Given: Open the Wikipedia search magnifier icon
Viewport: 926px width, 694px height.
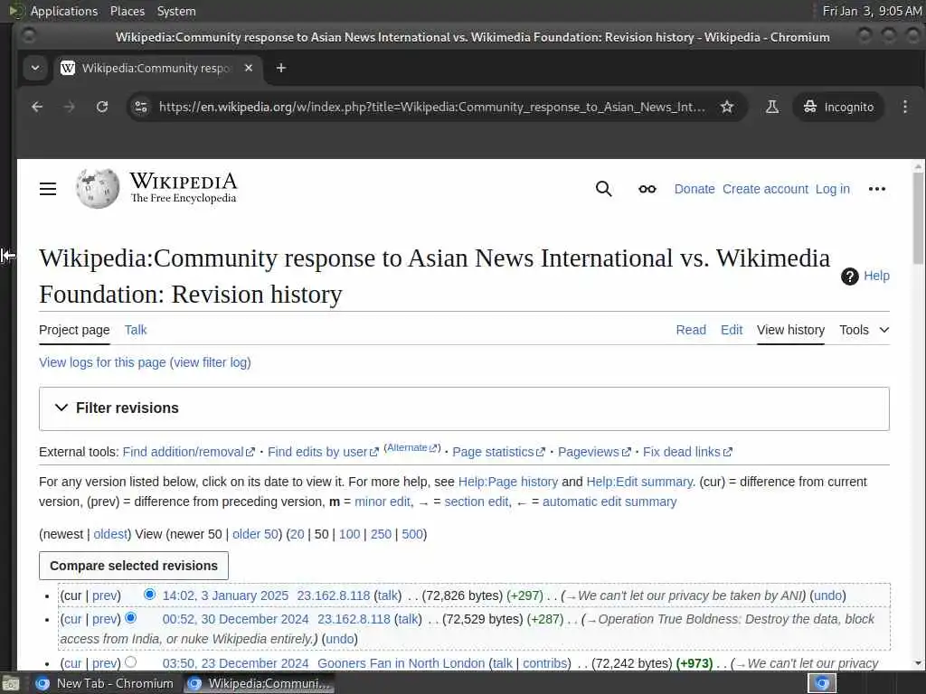Looking at the screenshot, I should point(603,189).
